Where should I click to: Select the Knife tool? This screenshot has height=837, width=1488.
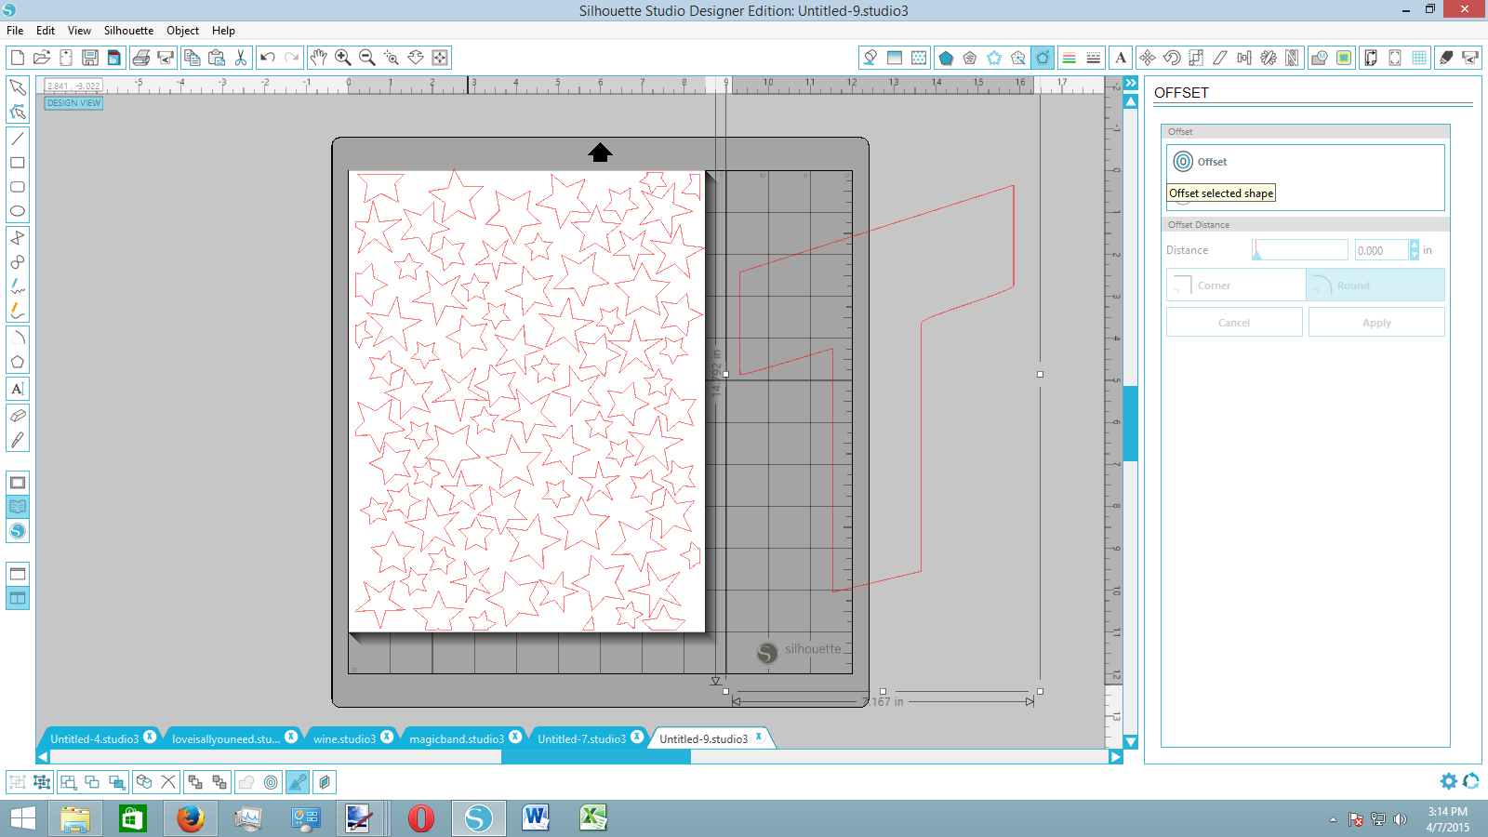tap(18, 440)
